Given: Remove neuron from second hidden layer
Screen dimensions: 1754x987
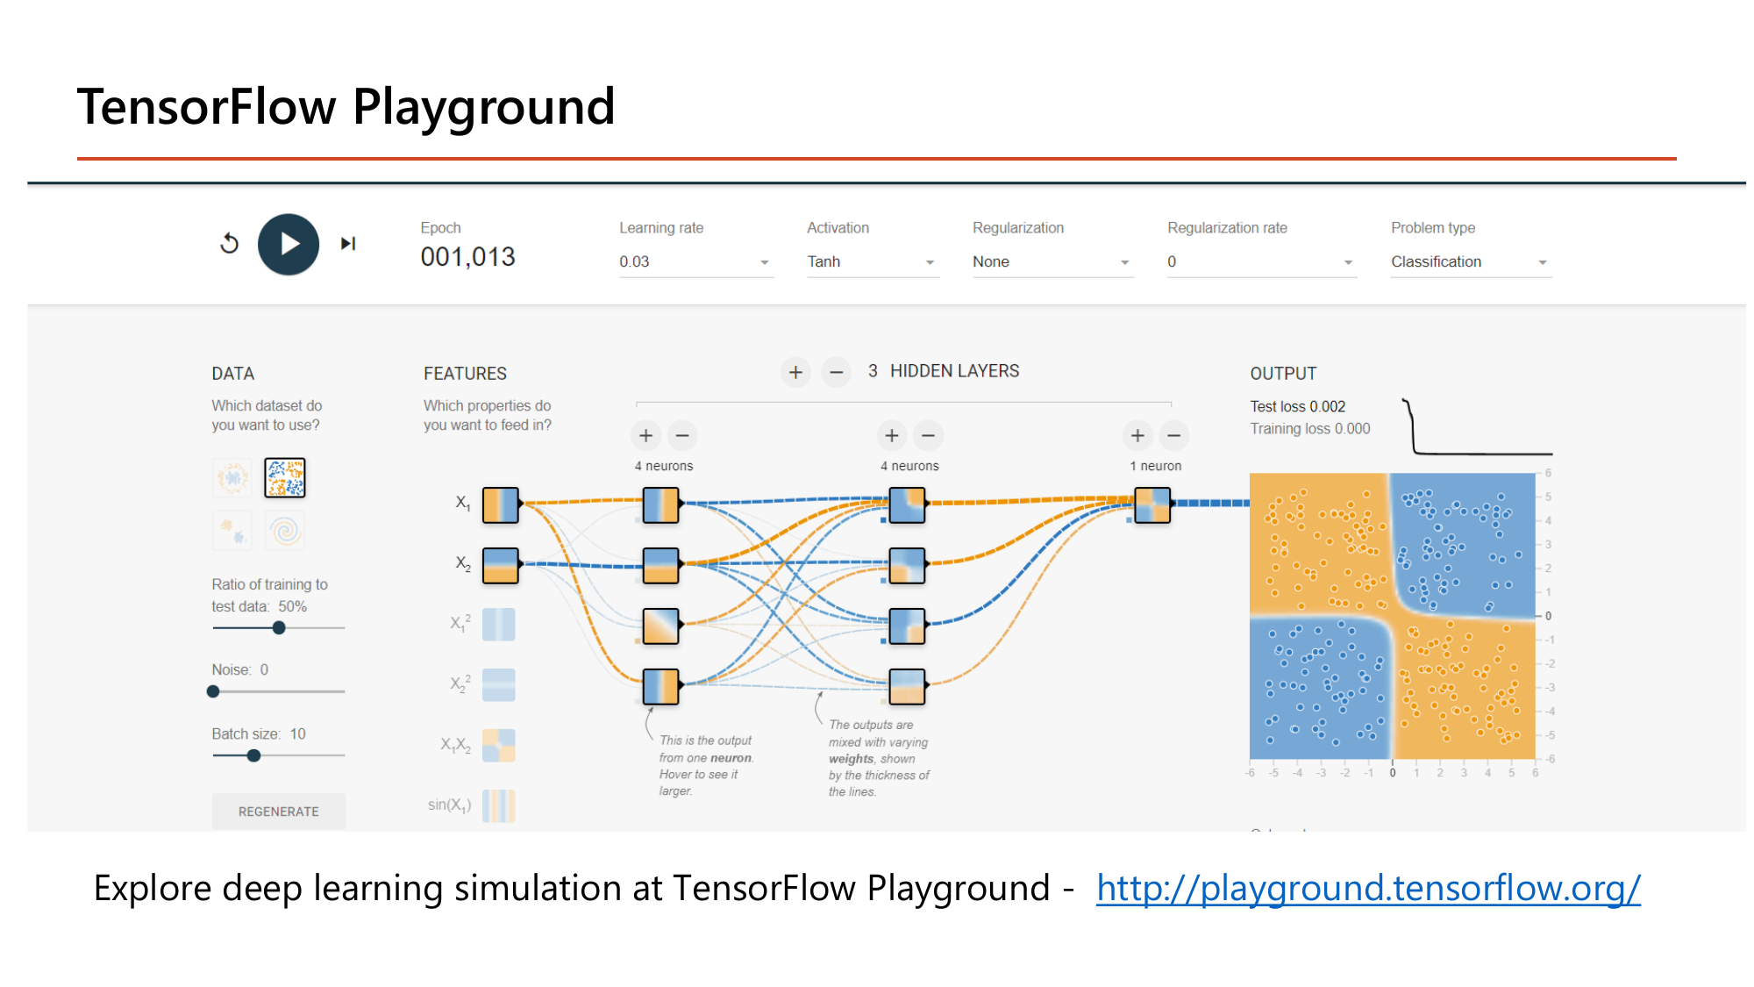Looking at the screenshot, I should (928, 435).
